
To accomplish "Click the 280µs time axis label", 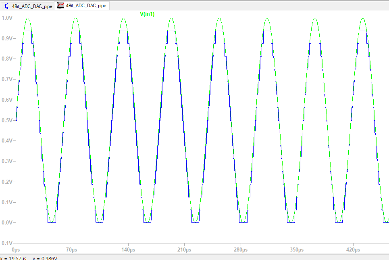I will [241, 250].
